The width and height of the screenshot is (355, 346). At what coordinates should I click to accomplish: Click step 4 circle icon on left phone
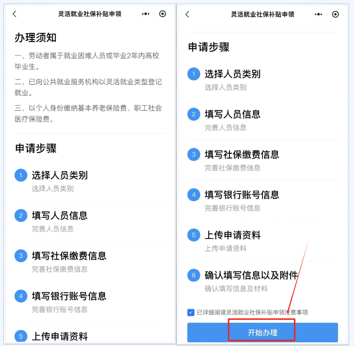[x=21, y=296]
